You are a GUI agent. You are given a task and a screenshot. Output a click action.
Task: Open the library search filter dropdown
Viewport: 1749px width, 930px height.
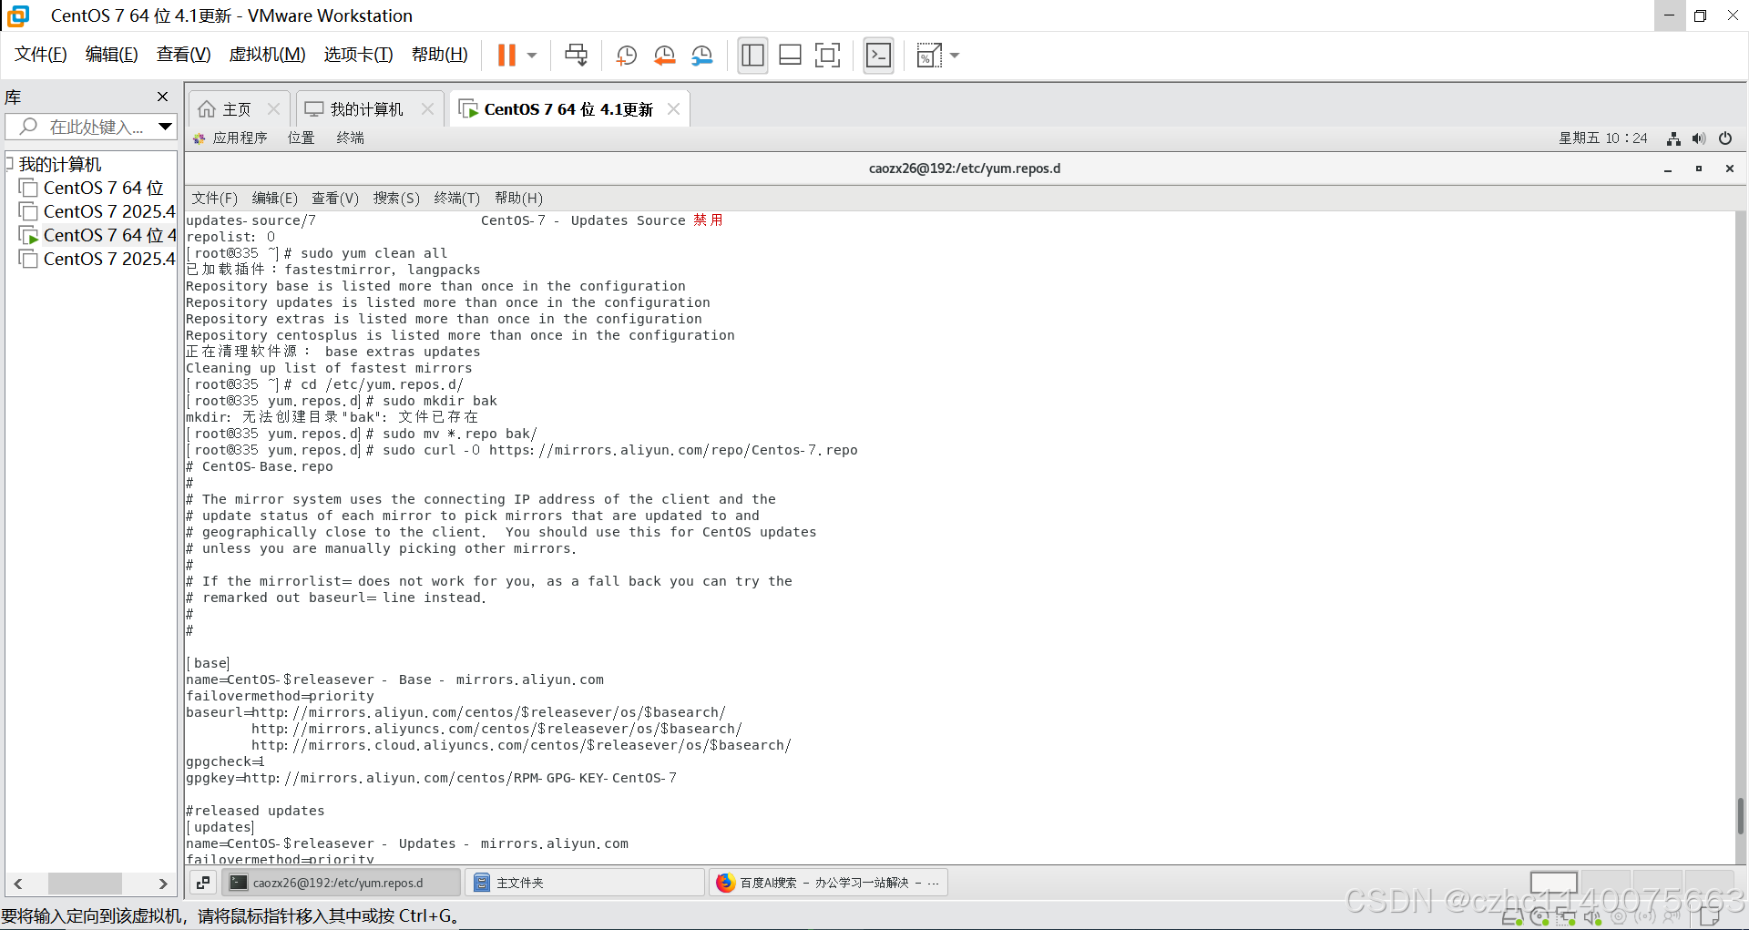coord(165,127)
